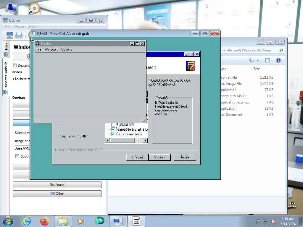Click the image path field in QtEmu

click(x=22, y=148)
